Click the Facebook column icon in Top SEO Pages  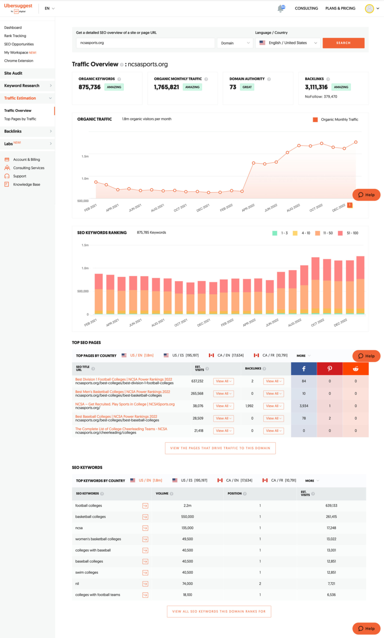click(303, 368)
